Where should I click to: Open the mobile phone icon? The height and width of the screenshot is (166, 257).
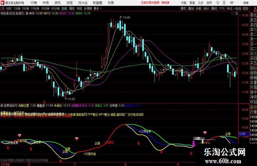click(224, 3)
